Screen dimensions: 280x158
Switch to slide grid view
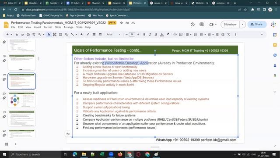pyautogui.click(x=7, y=144)
